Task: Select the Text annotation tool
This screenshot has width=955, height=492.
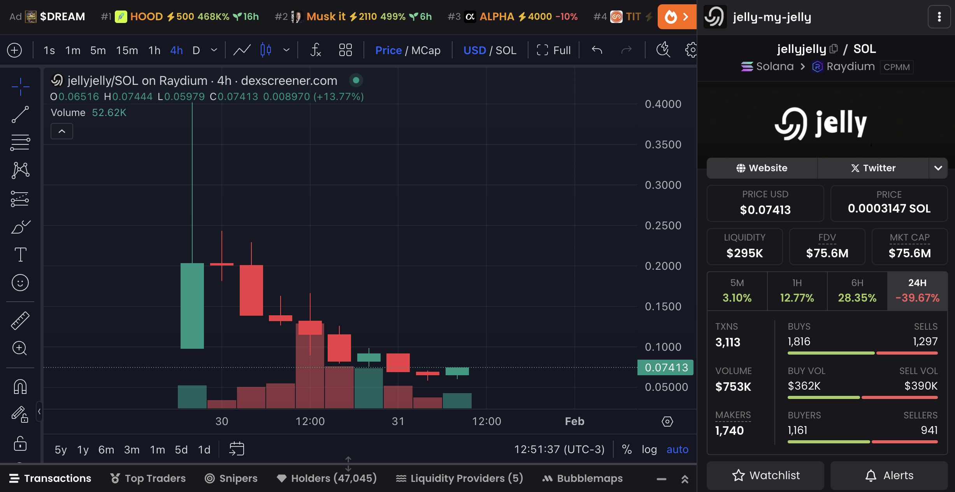Action: [20, 255]
